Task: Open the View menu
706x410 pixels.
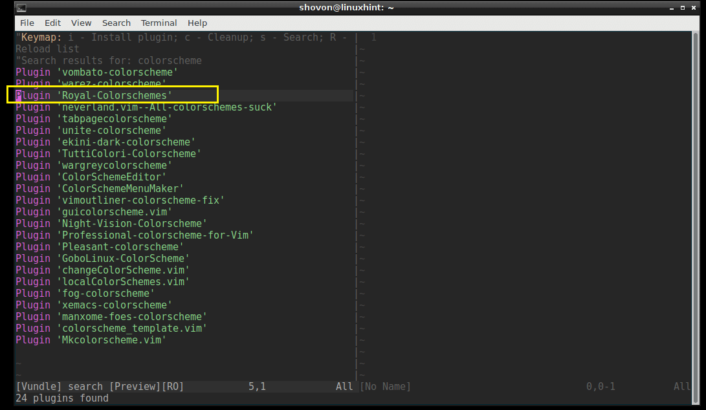Action: [81, 23]
